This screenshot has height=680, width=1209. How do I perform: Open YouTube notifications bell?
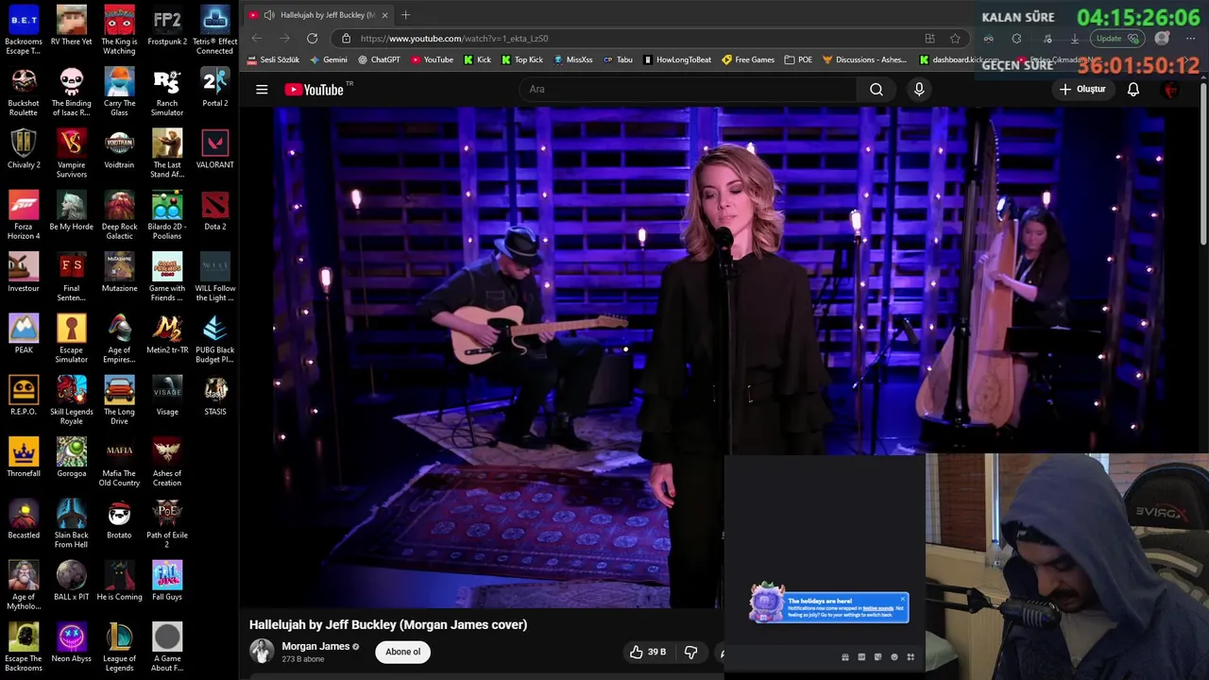(x=1133, y=90)
